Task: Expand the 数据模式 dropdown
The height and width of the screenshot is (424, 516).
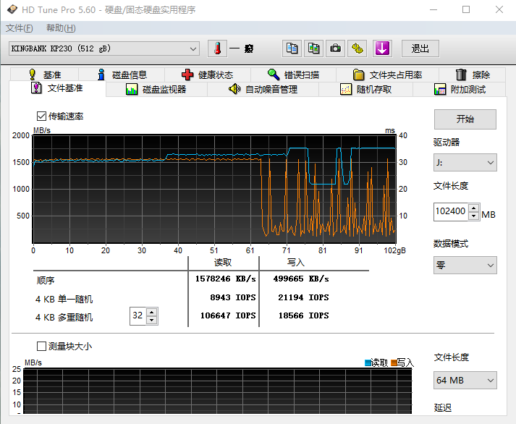Action: click(465, 265)
